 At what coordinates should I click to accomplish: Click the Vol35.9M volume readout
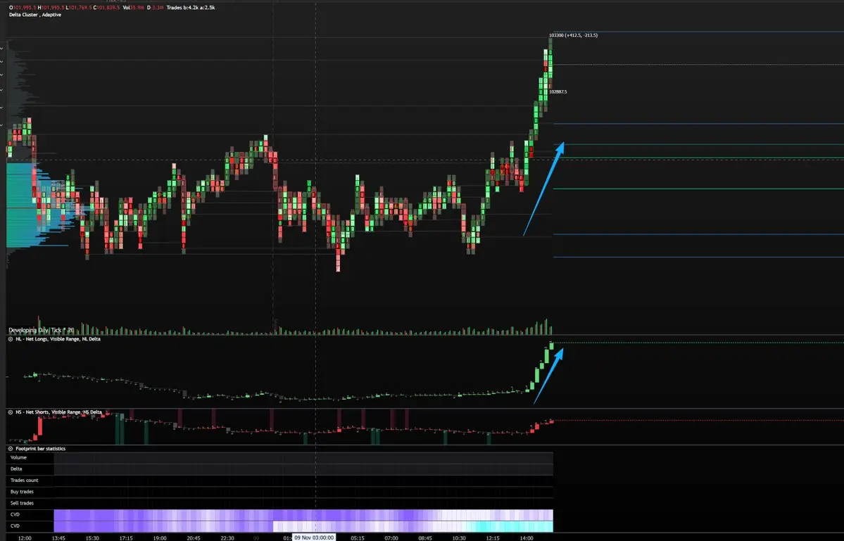point(134,8)
